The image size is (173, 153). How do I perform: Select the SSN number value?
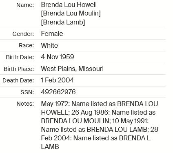(x=58, y=92)
